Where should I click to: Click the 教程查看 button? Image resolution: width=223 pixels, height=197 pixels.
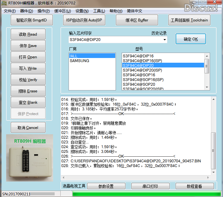195,186
